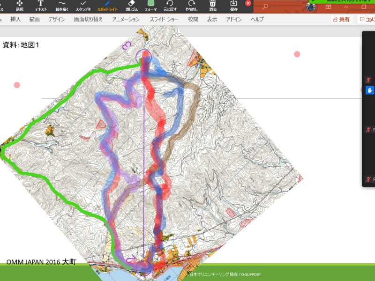Open the Design (デザイン) ribbon tab
This screenshot has width=375, height=281.
click(56, 19)
